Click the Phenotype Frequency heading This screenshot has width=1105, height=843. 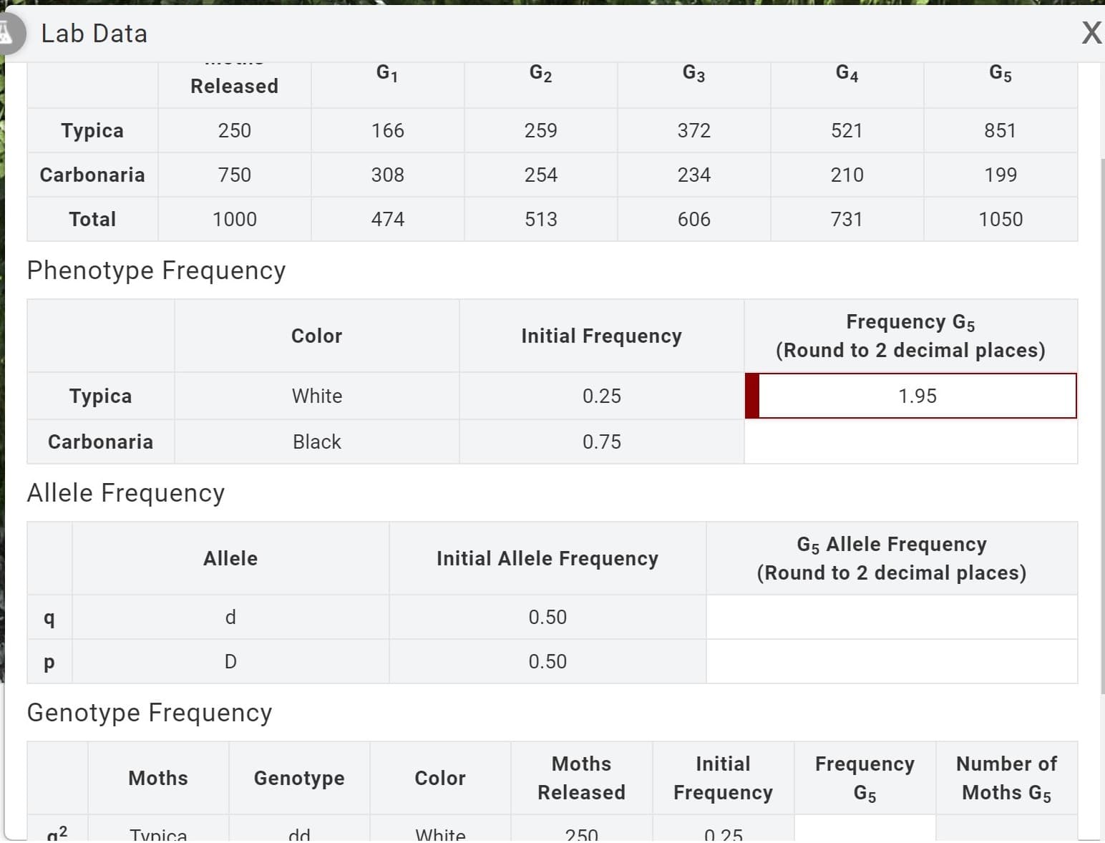[x=156, y=271]
